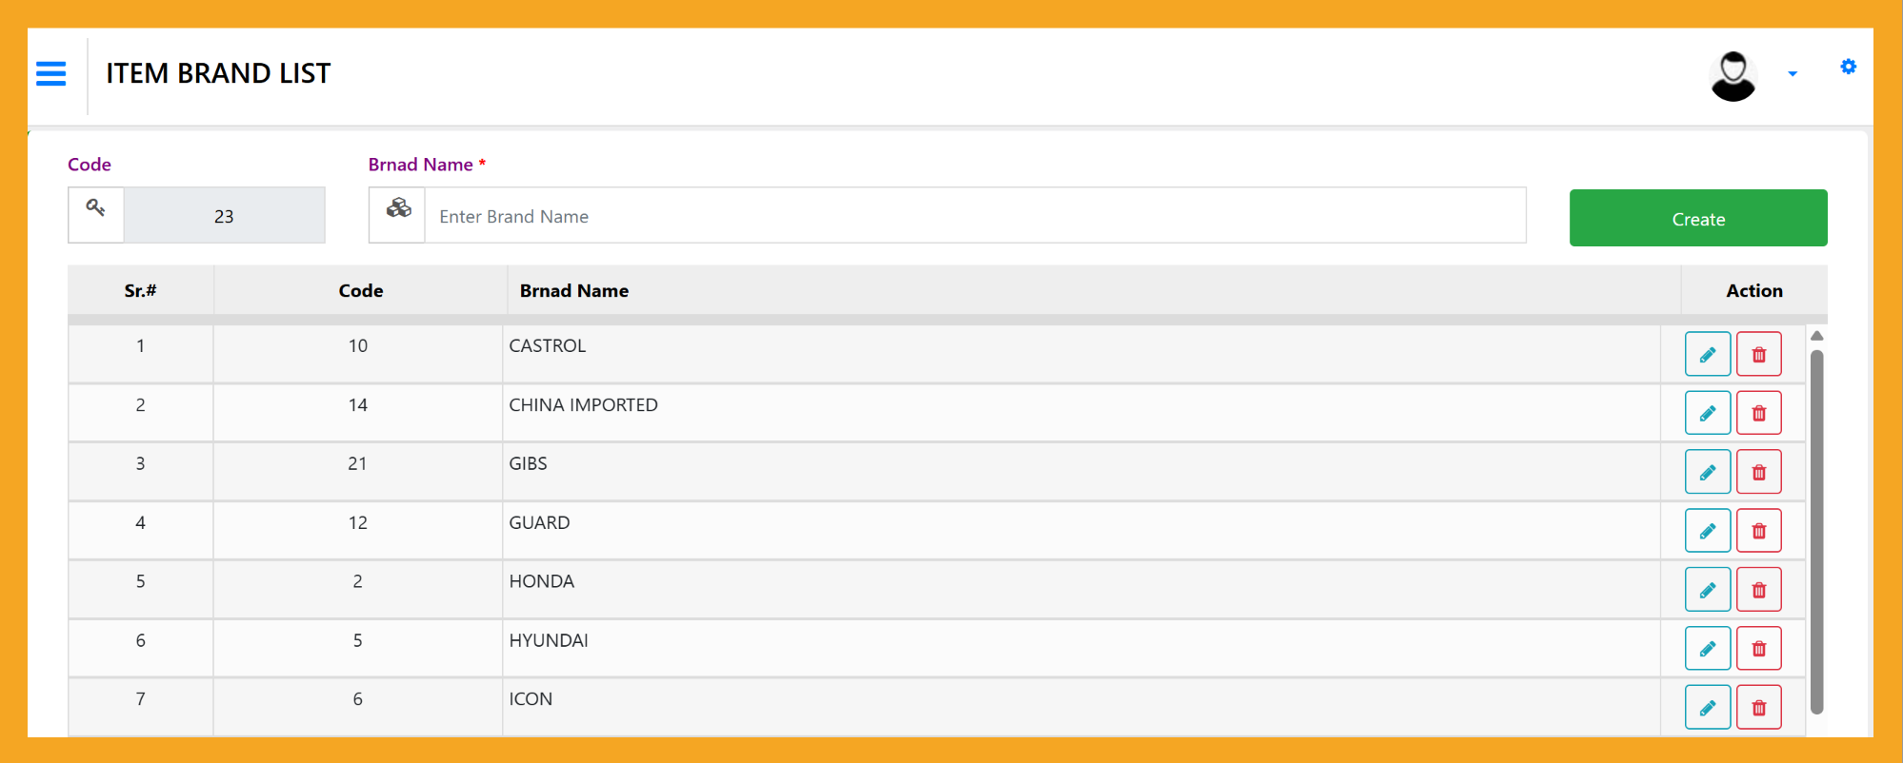Image resolution: width=1903 pixels, height=763 pixels.
Task: Expand the user account dropdown arrow
Action: tap(1793, 74)
